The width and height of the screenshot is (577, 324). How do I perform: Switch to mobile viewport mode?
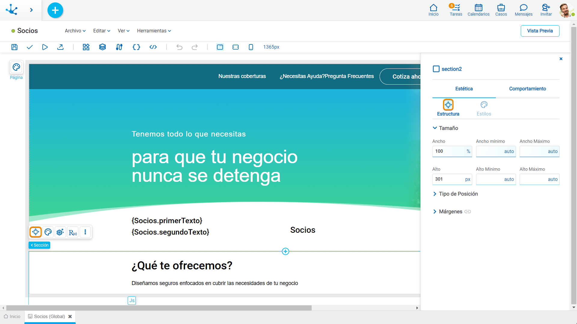point(251,47)
